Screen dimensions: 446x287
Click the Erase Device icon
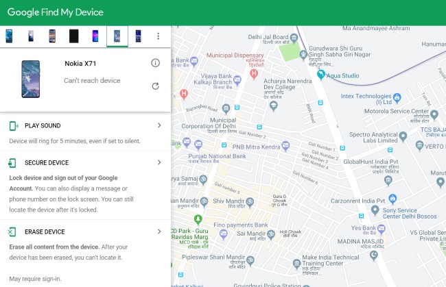pos(12,232)
